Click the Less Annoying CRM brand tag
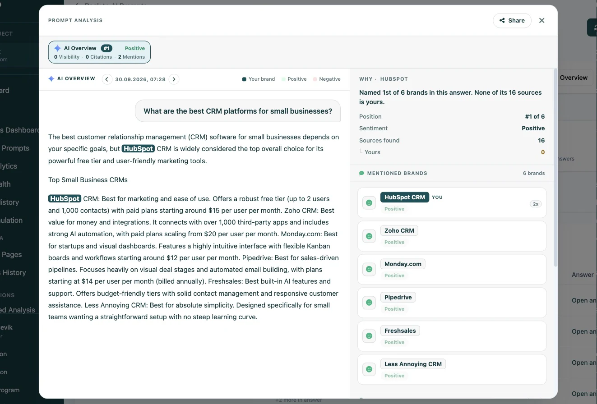 click(x=413, y=364)
